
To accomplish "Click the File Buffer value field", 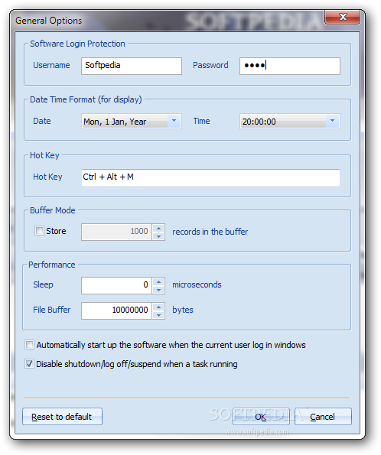I will click(x=116, y=310).
